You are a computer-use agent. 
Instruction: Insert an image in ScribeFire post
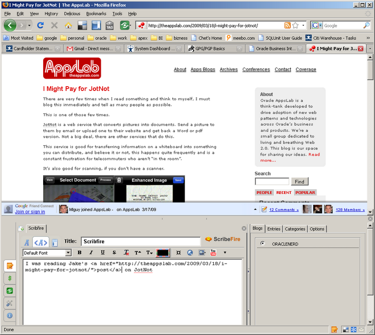point(202,253)
